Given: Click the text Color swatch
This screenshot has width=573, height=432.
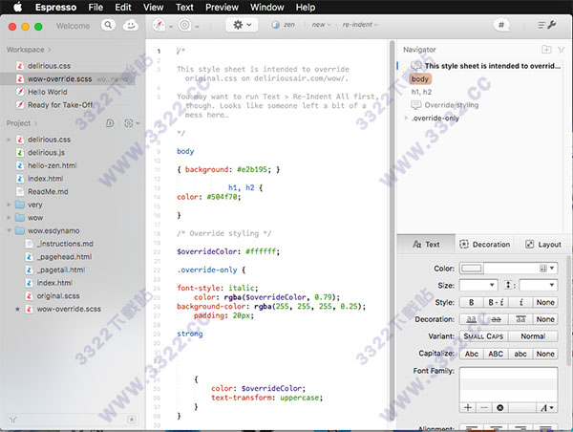Looking at the screenshot, I should point(472,269).
